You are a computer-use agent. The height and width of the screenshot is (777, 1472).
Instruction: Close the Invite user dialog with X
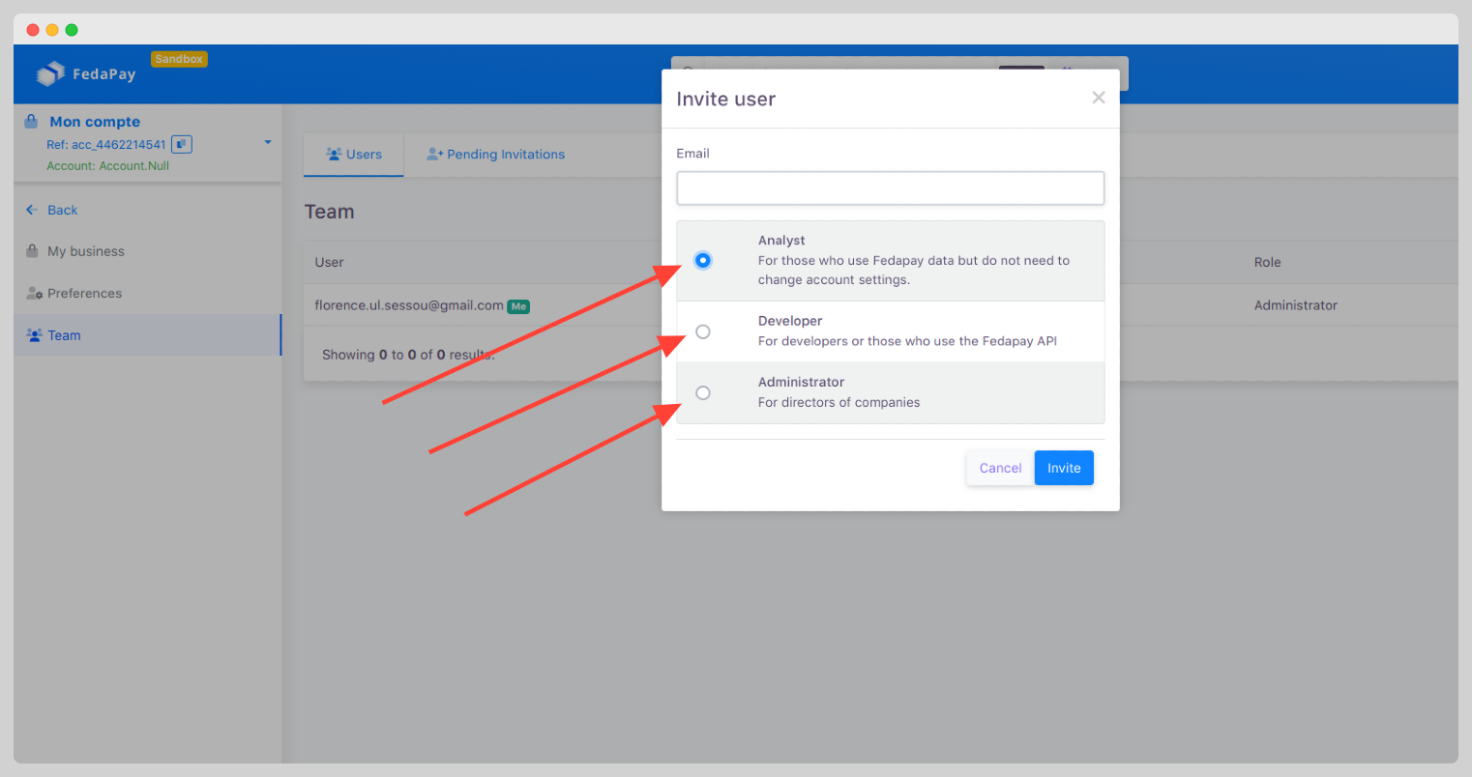click(1098, 98)
